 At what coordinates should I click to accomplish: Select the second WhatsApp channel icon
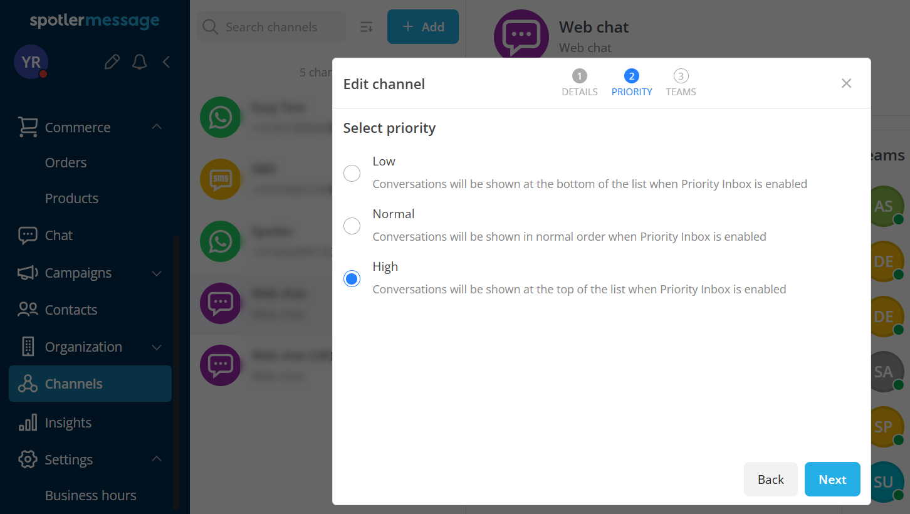(x=220, y=241)
